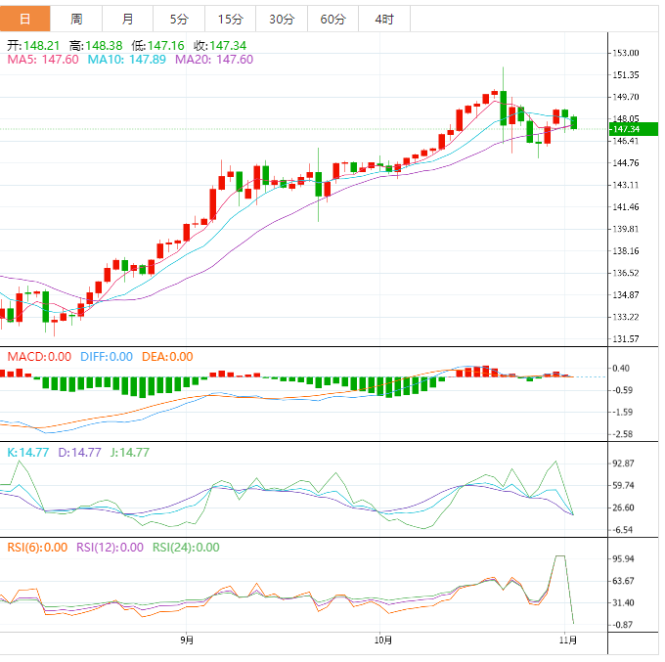This screenshot has height=662, width=665.
Task: Open the 4时 (4-hour) tab
Action: tap(384, 19)
